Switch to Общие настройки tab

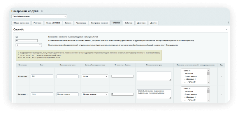click(21, 23)
